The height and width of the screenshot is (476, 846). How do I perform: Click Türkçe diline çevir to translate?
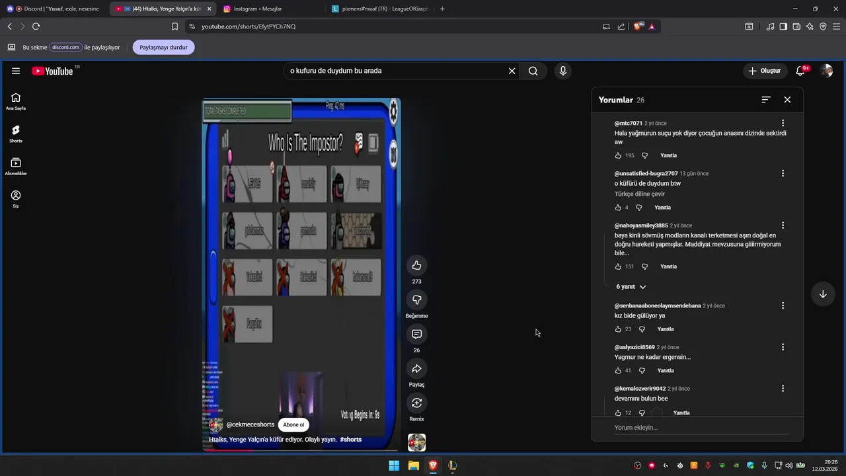pyautogui.click(x=640, y=194)
